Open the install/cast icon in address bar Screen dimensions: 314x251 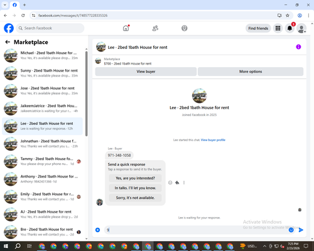click(x=279, y=16)
